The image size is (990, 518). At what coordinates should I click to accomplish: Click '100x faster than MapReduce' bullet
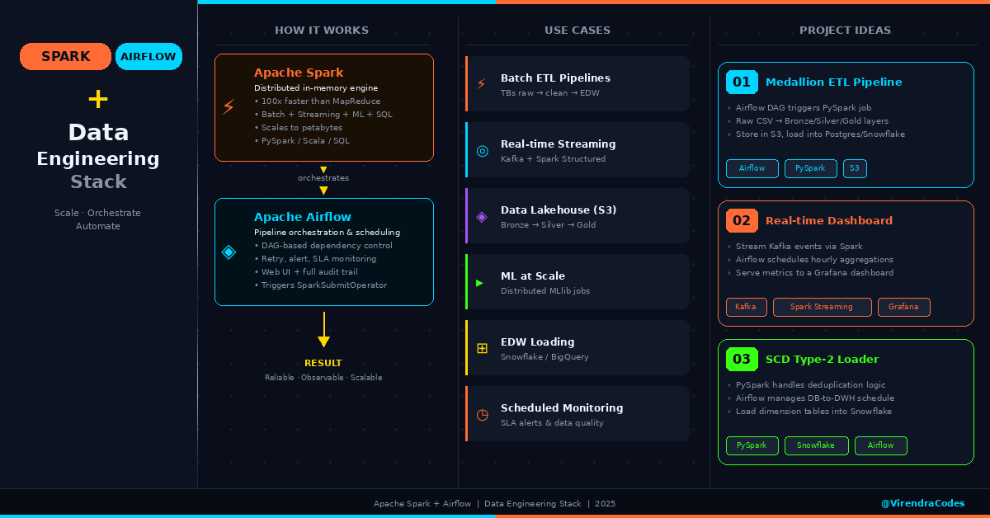[318, 101]
